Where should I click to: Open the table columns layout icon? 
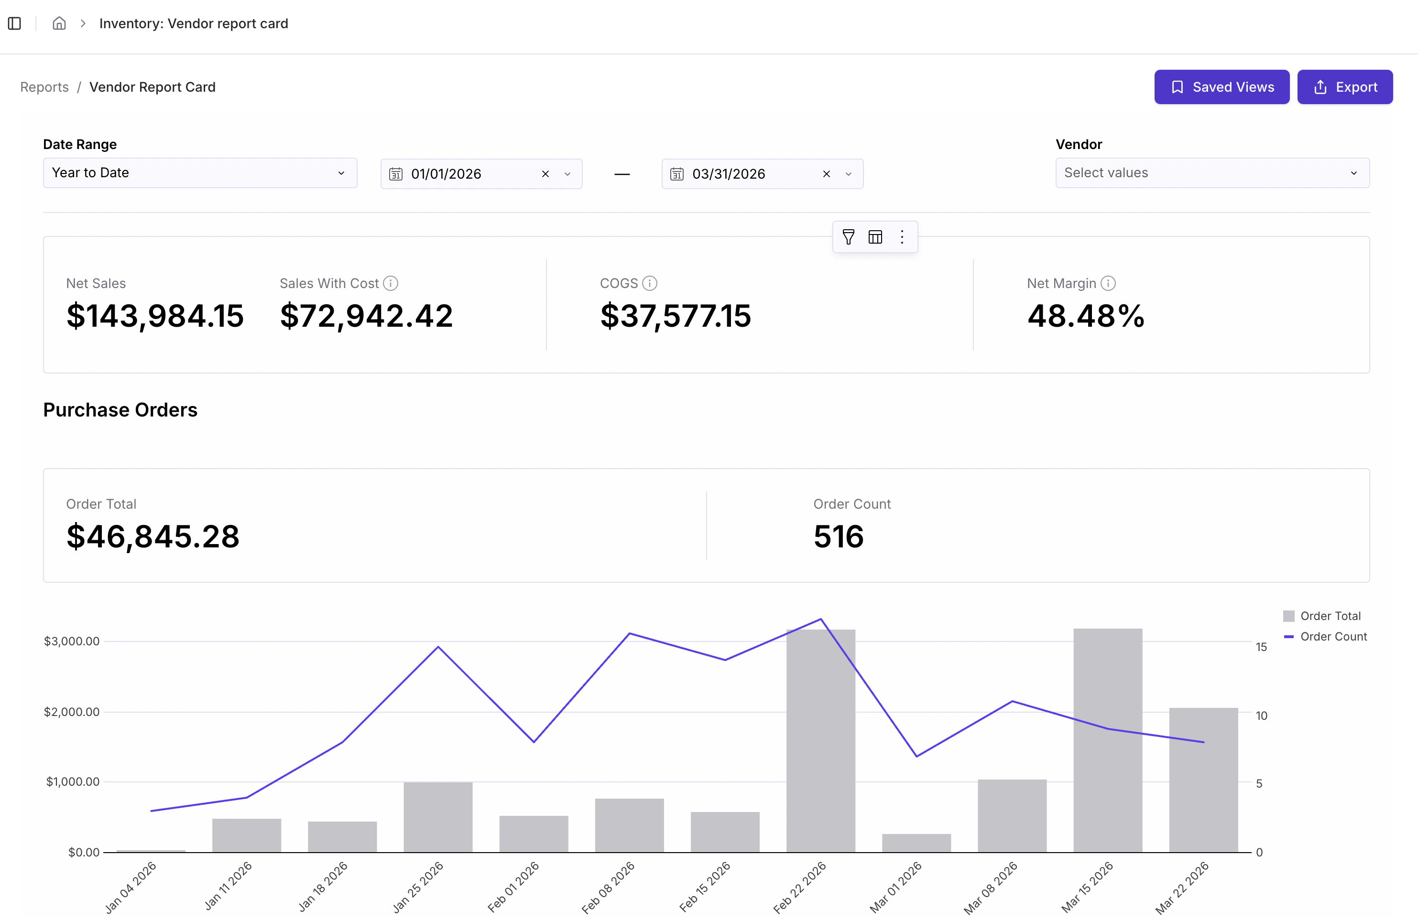[875, 237]
